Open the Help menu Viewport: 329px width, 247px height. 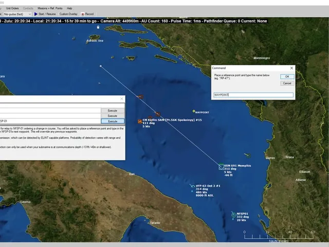pos(69,8)
